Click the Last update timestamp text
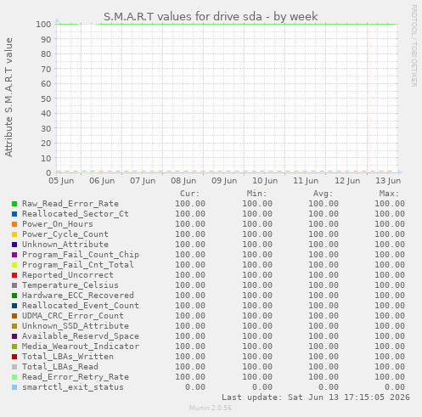Viewport: 422px width, 417px height. (316, 397)
